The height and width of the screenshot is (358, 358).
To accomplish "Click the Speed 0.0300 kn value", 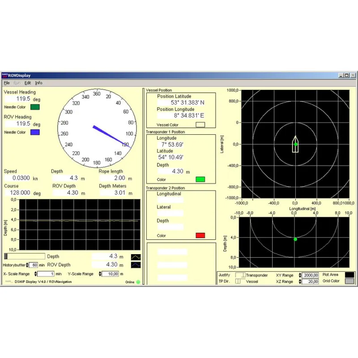I will pos(17,178).
